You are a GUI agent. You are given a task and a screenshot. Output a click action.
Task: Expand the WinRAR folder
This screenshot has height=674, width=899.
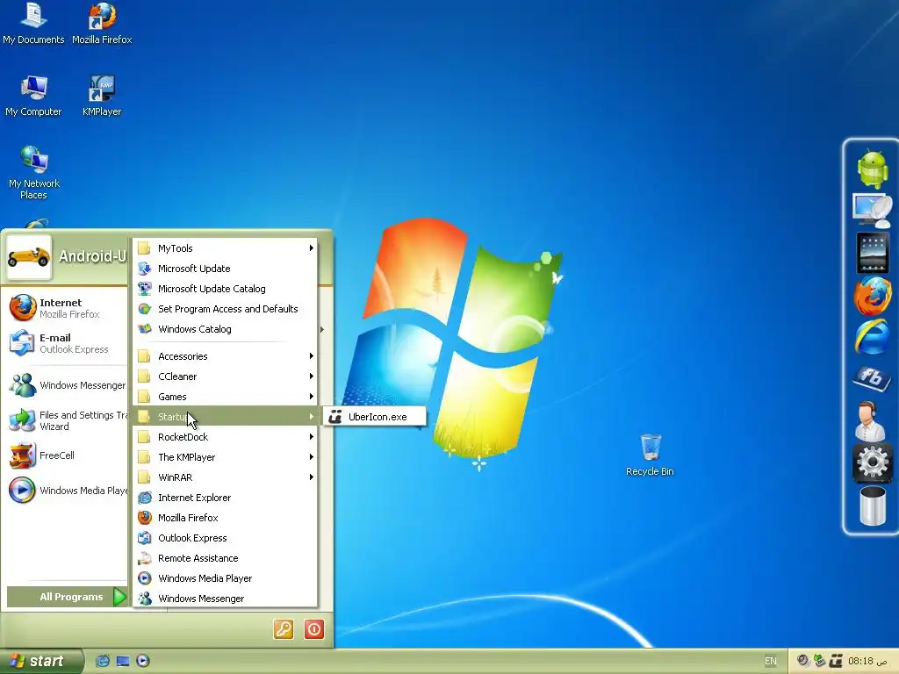226,477
